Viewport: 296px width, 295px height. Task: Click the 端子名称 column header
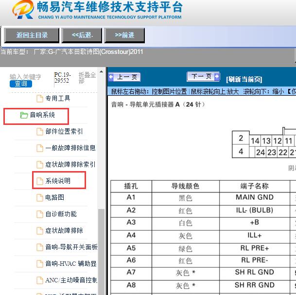(x=255, y=186)
